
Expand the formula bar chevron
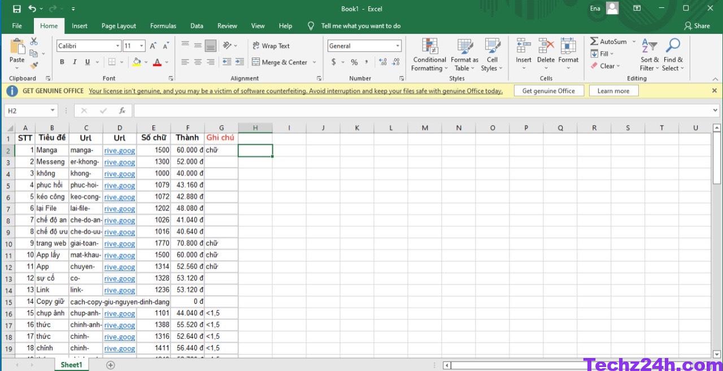(716, 111)
